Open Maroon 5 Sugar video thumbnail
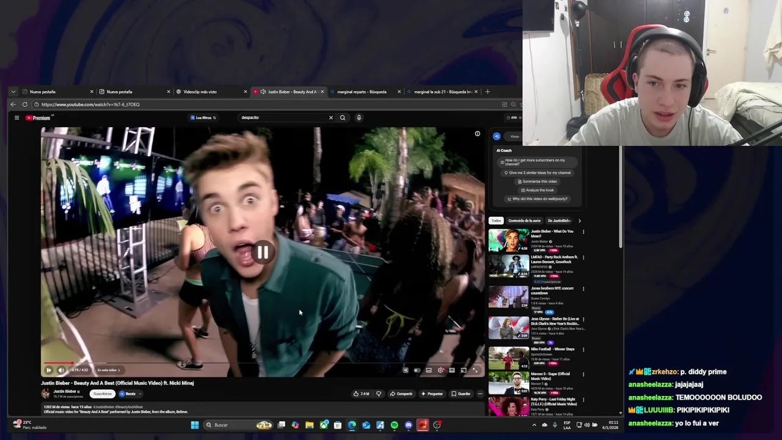Screen dimensions: 782x440 click(508, 383)
